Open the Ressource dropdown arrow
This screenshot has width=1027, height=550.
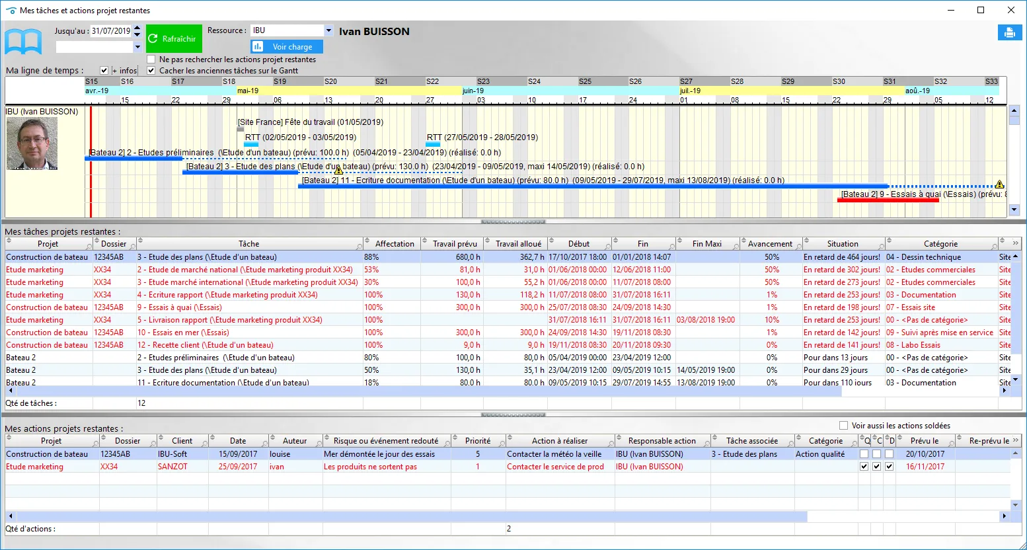pos(328,30)
